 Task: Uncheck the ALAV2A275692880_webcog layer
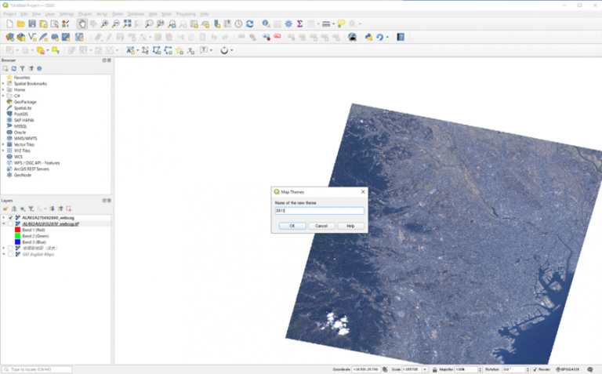point(11,218)
